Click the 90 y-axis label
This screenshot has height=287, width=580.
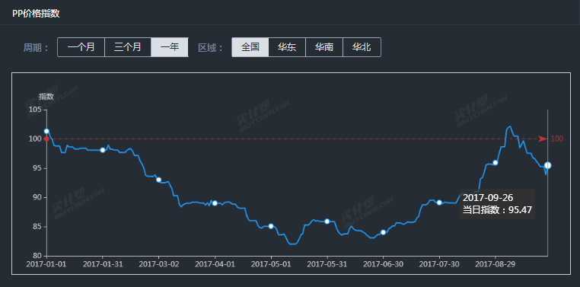pos(38,197)
